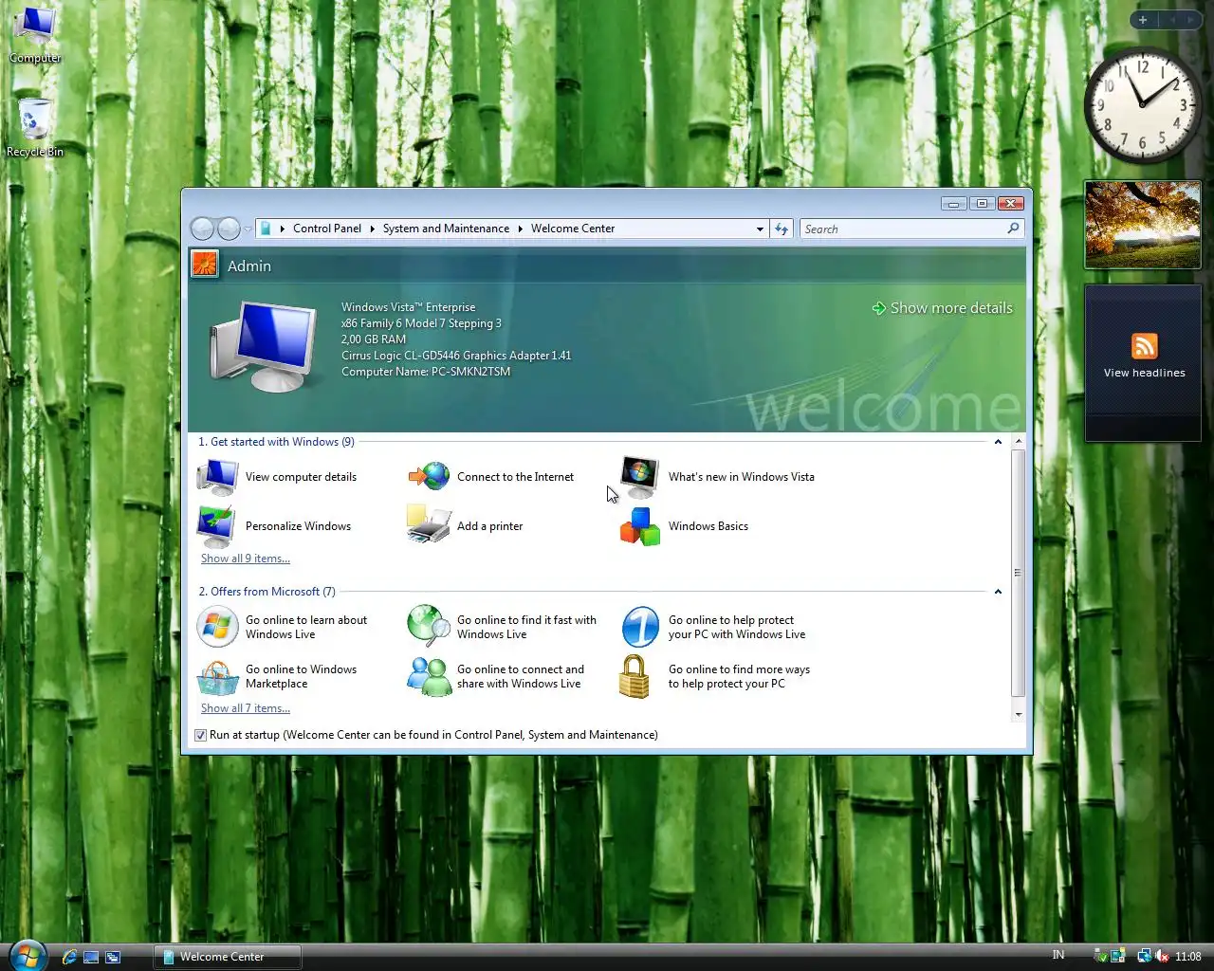Click connect and share Windows Live people icon
Image resolution: width=1214 pixels, height=971 pixels.
click(429, 676)
